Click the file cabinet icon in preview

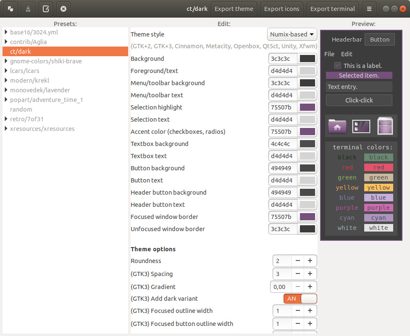click(385, 126)
